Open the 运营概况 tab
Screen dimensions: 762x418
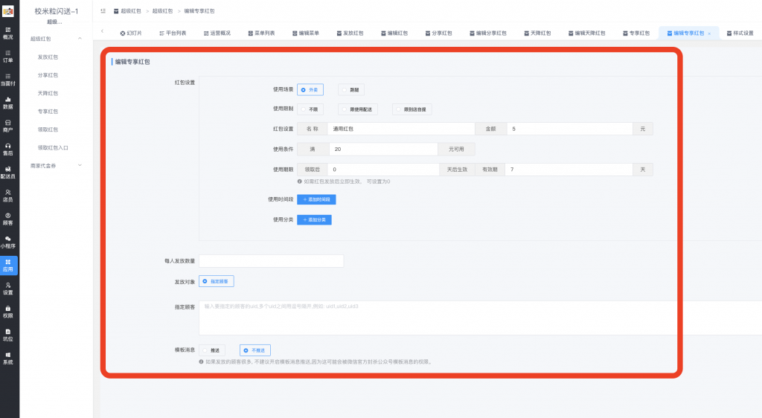click(x=217, y=33)
